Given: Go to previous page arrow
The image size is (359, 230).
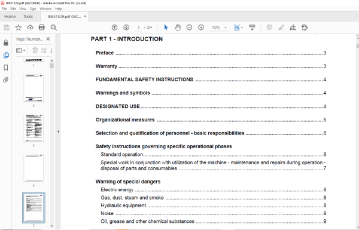Looking at the screenshot, I should [x=114, y=27].
